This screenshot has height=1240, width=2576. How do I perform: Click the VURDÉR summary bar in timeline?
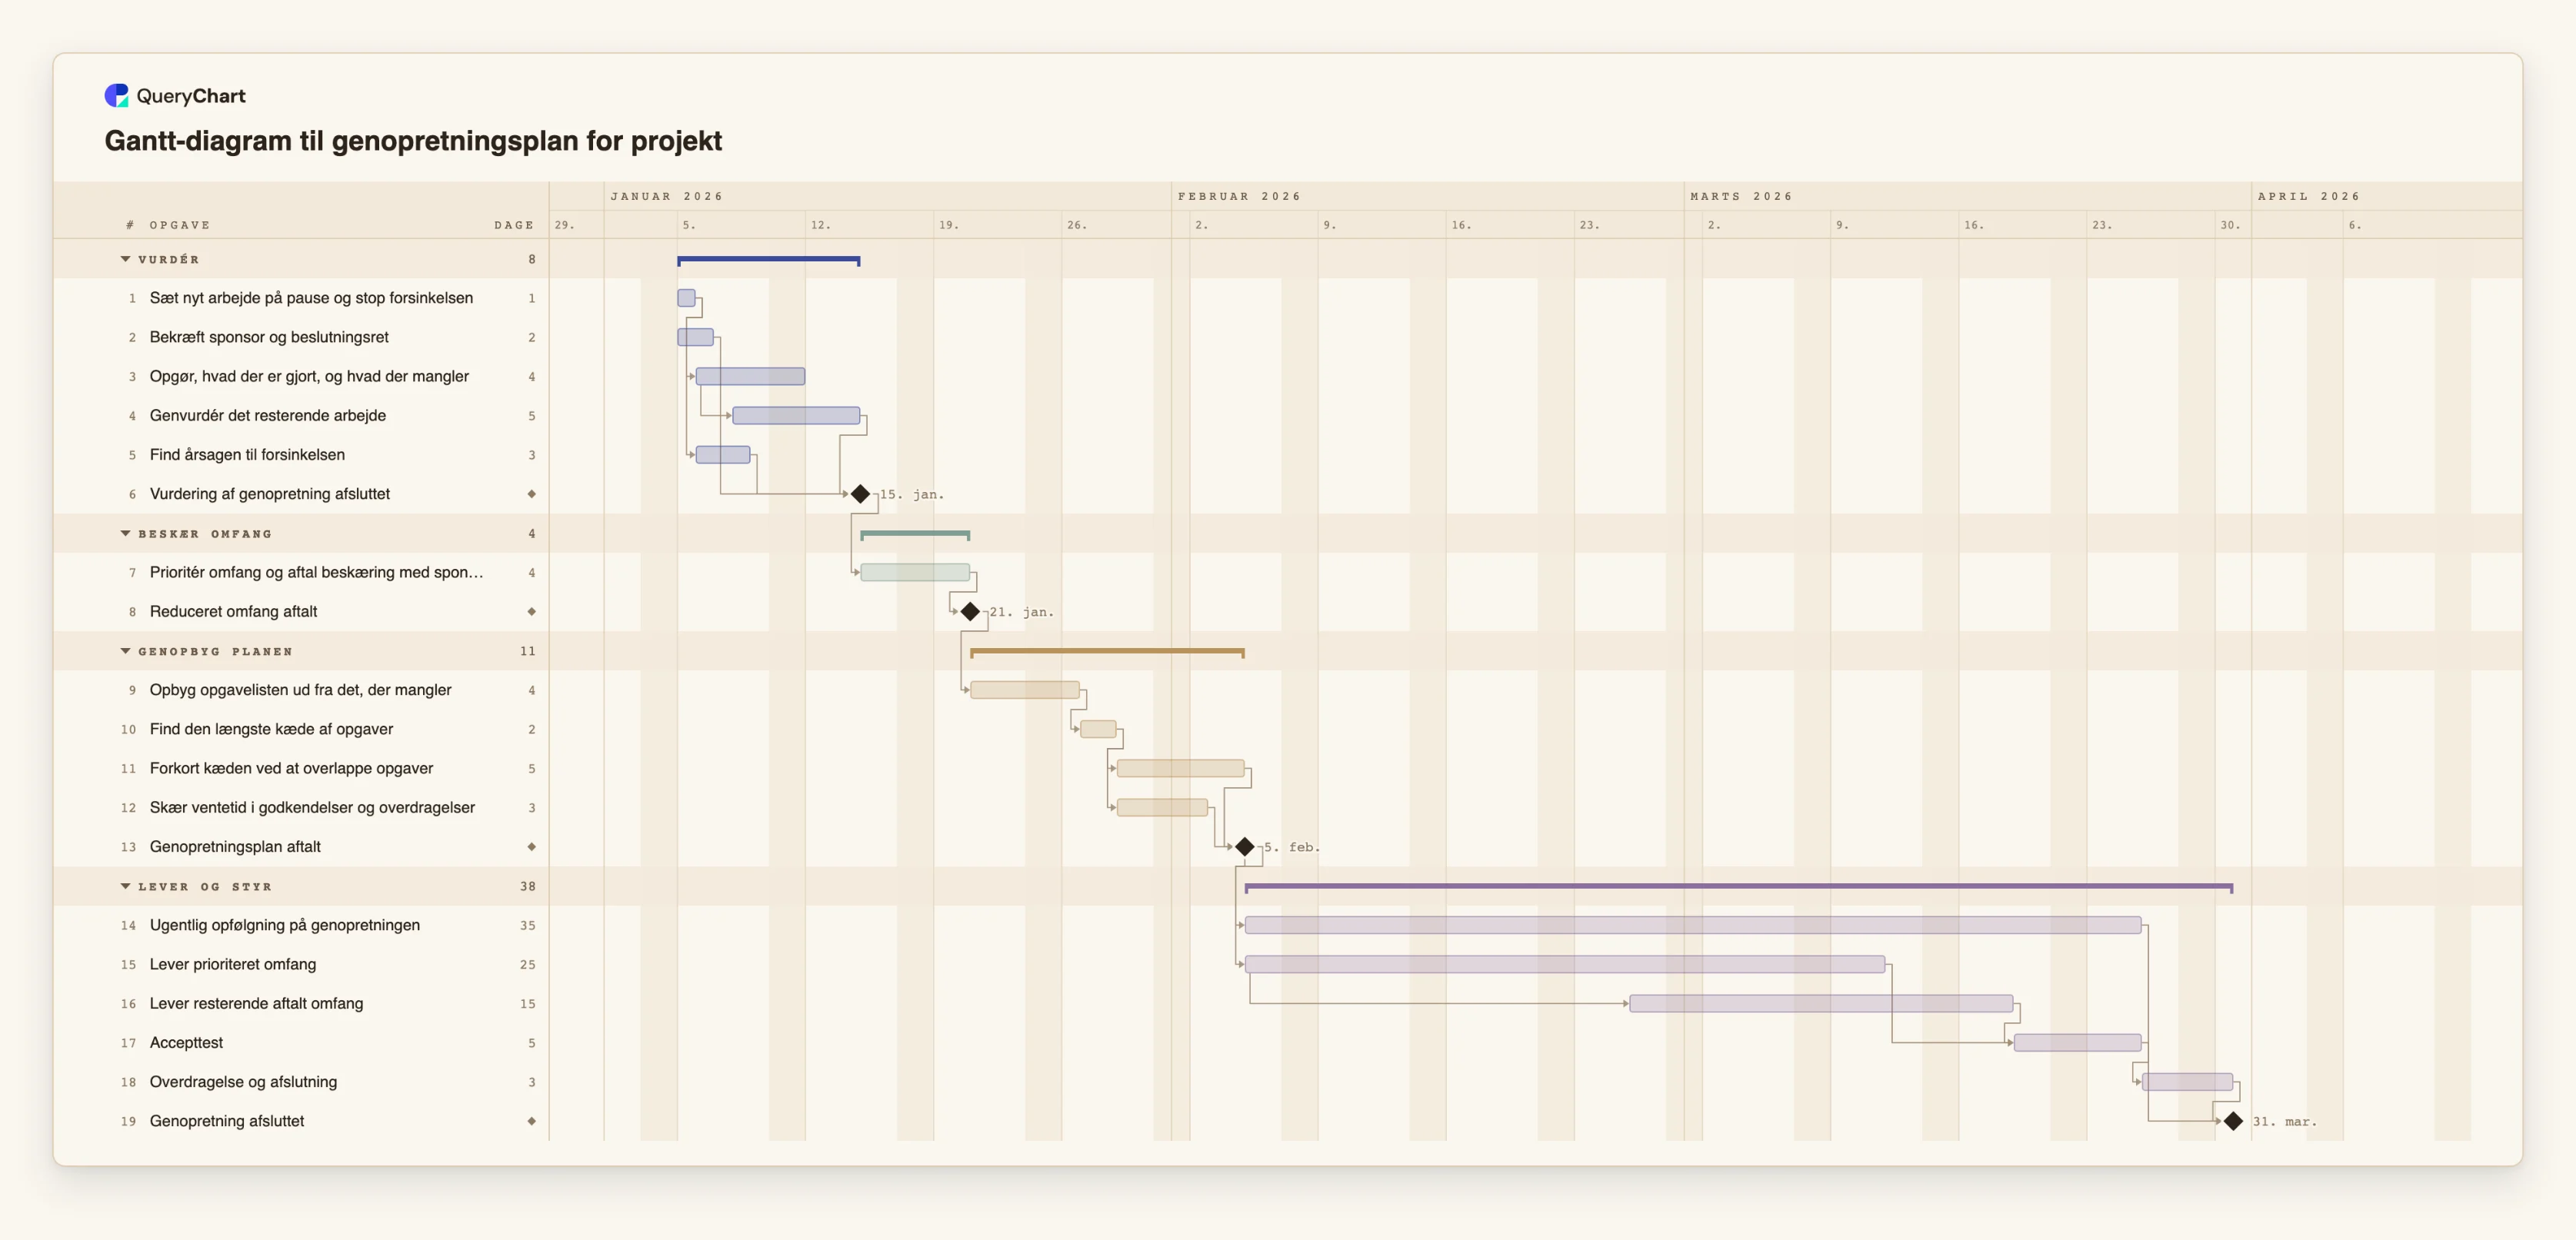768,260
